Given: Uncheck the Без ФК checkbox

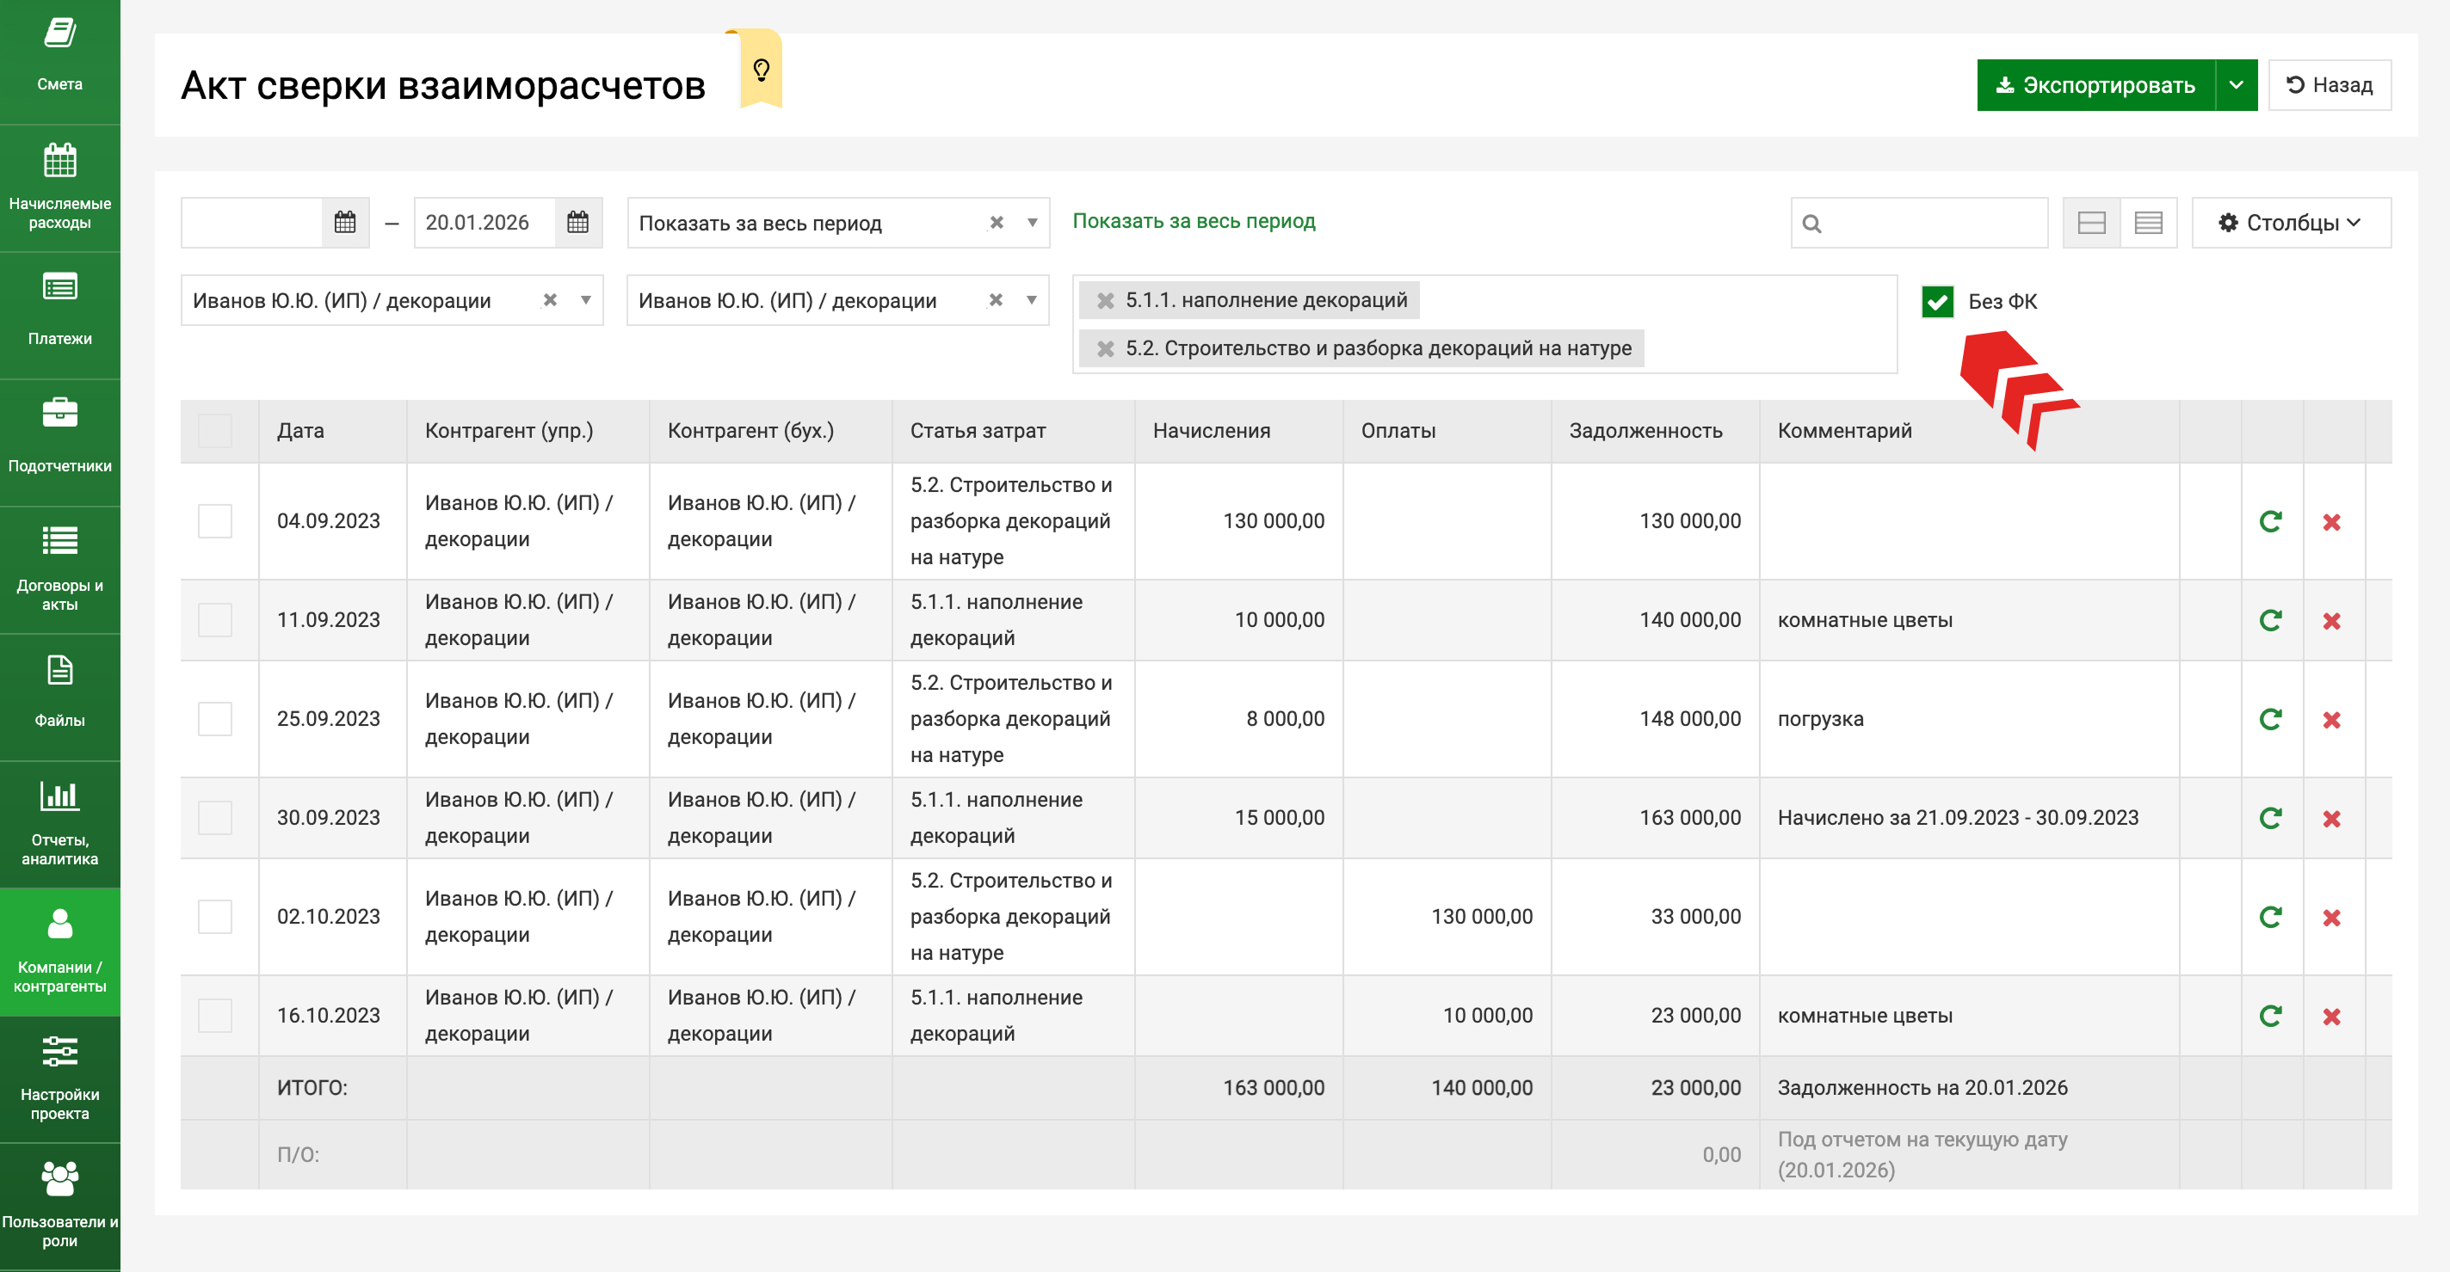Looking at the screenshot, I should click(x=1936, y=301).
